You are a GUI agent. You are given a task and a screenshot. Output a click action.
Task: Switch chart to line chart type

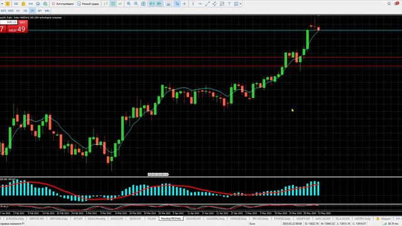click(x=120, y=4)
